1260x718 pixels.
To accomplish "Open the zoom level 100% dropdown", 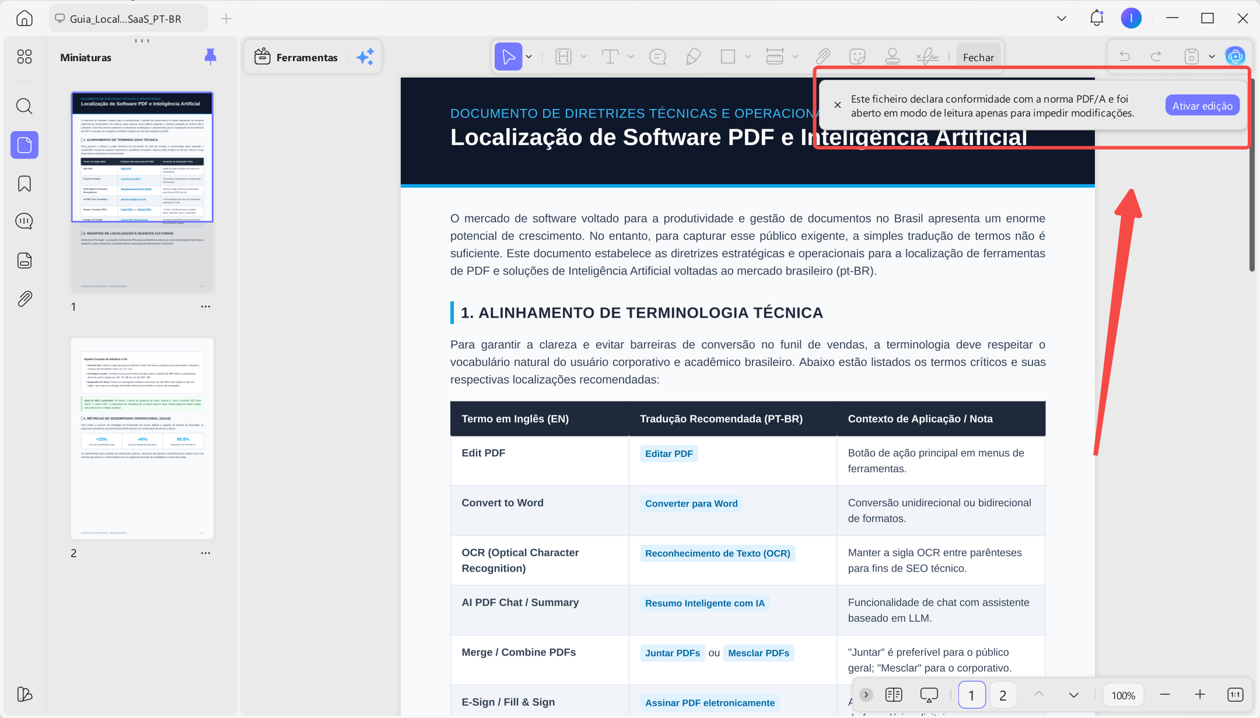I will [1123, 695].
